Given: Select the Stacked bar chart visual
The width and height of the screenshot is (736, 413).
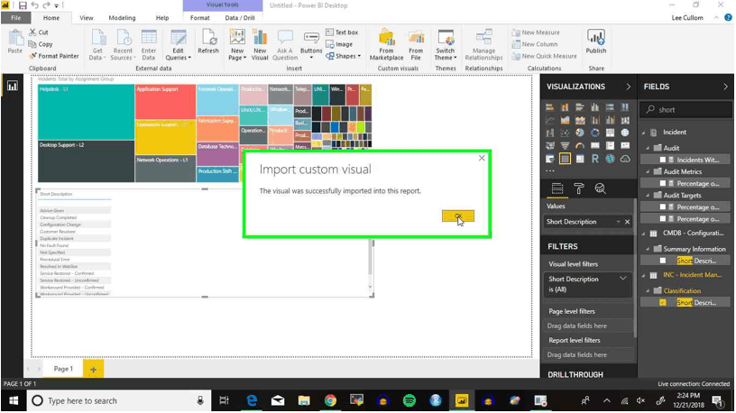Looking at the screenshot, I should [549, 107].
